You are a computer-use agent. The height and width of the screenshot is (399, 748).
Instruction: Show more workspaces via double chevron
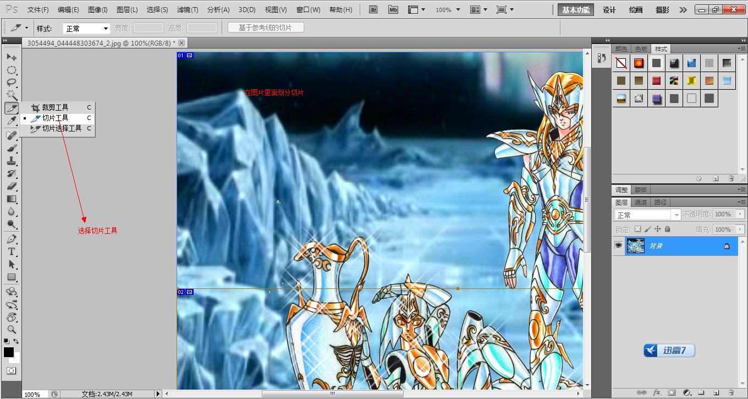(683, 10)
